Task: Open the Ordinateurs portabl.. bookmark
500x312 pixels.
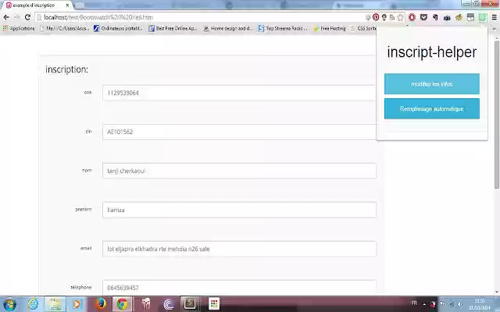Action: click(118, 28)
